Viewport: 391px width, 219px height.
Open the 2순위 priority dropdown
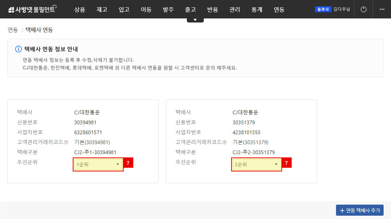(256, 164)
